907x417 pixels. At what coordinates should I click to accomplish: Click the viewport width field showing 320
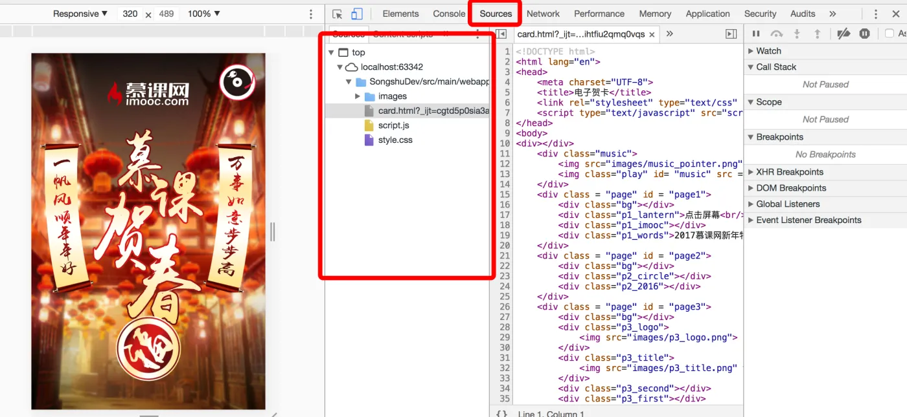[130, 14]
